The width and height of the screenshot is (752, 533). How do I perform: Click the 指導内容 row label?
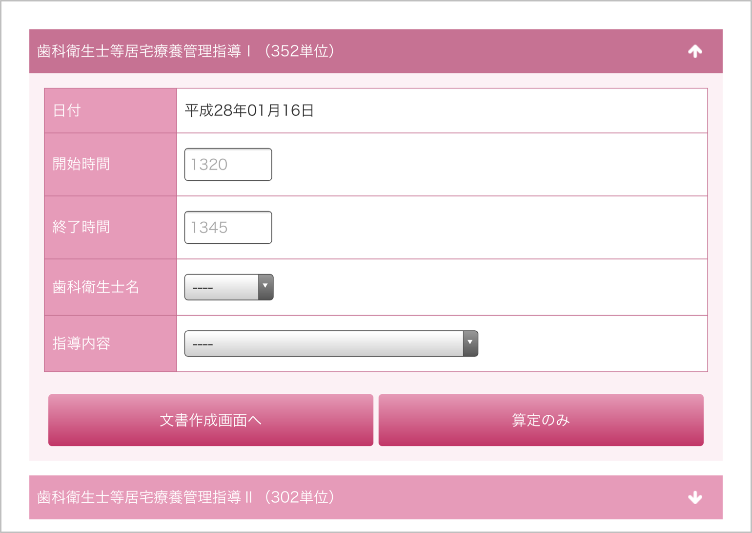coord(81,343)
